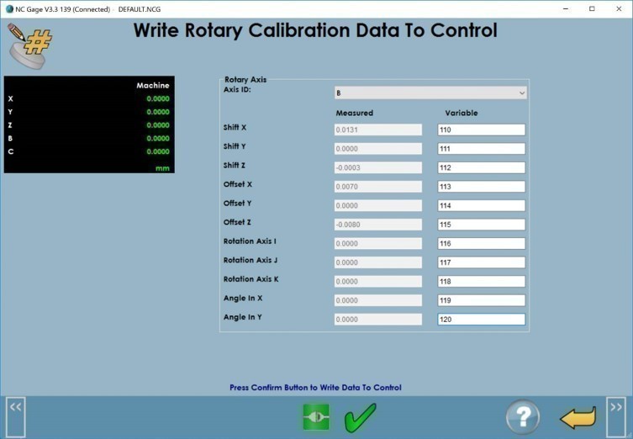Click the mm units label in readout
This screenshot has width=633, height=439.
click(162, 168)
